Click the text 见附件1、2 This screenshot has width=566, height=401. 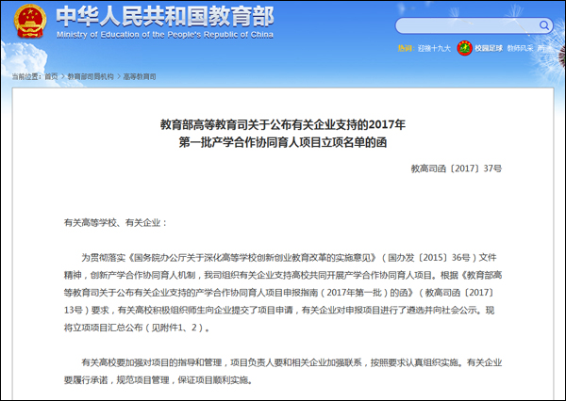coord(174,328)
